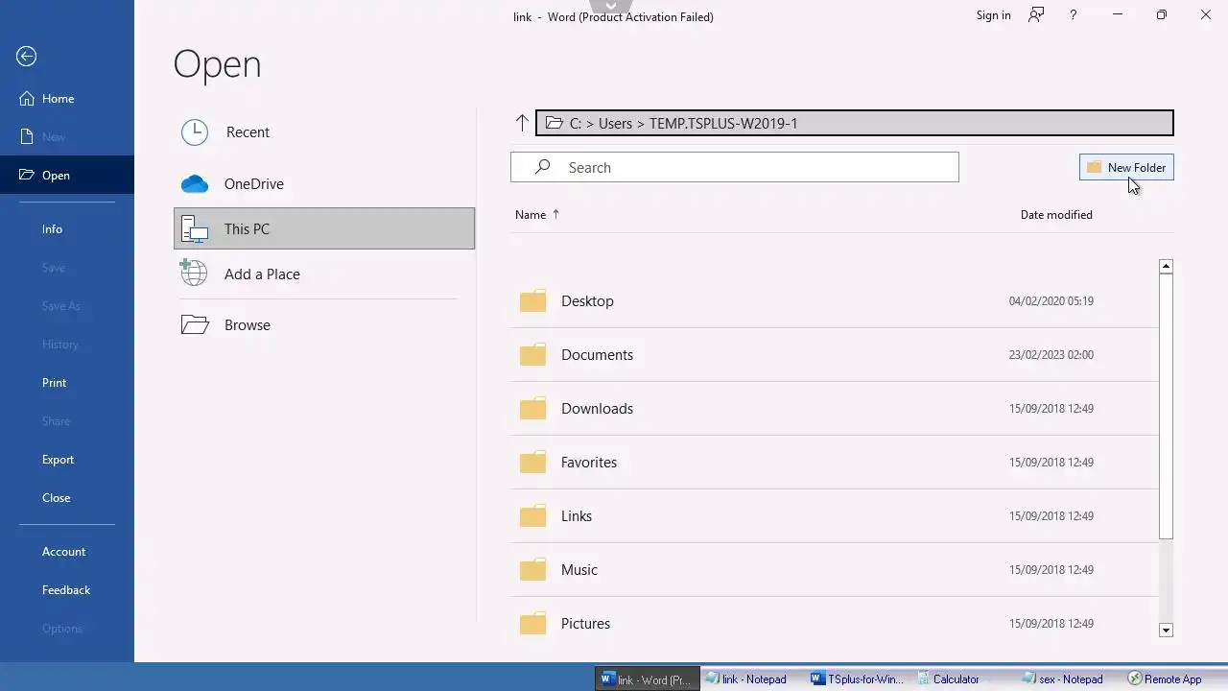Open the Pictures folder by its name

pos(585,624)
